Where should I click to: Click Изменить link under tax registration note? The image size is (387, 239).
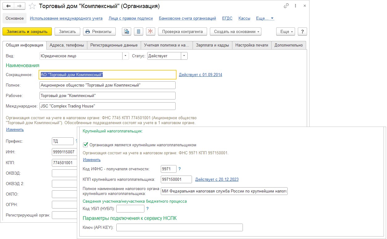(15, 129)
